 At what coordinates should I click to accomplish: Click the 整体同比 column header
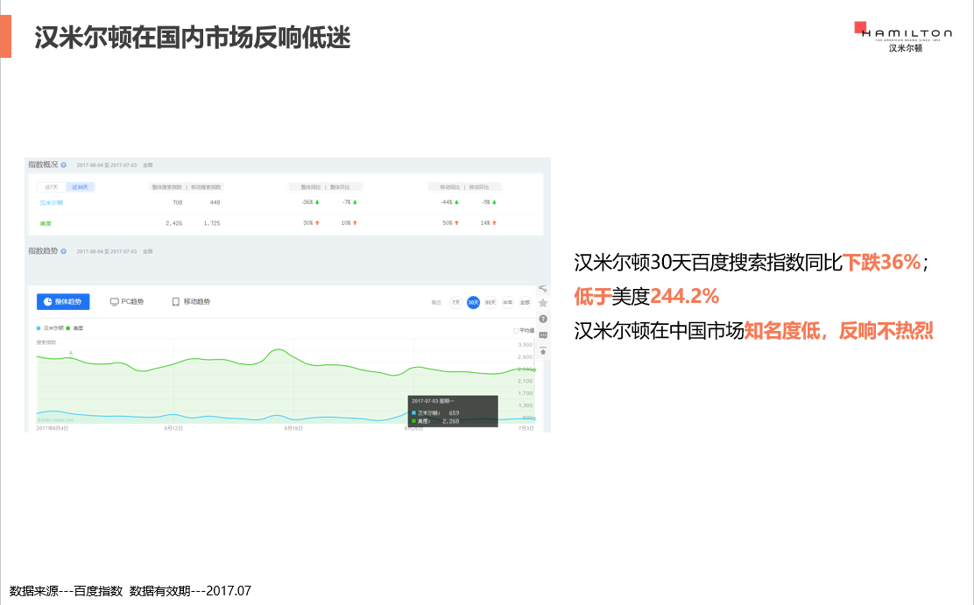[x=311, y=187]
